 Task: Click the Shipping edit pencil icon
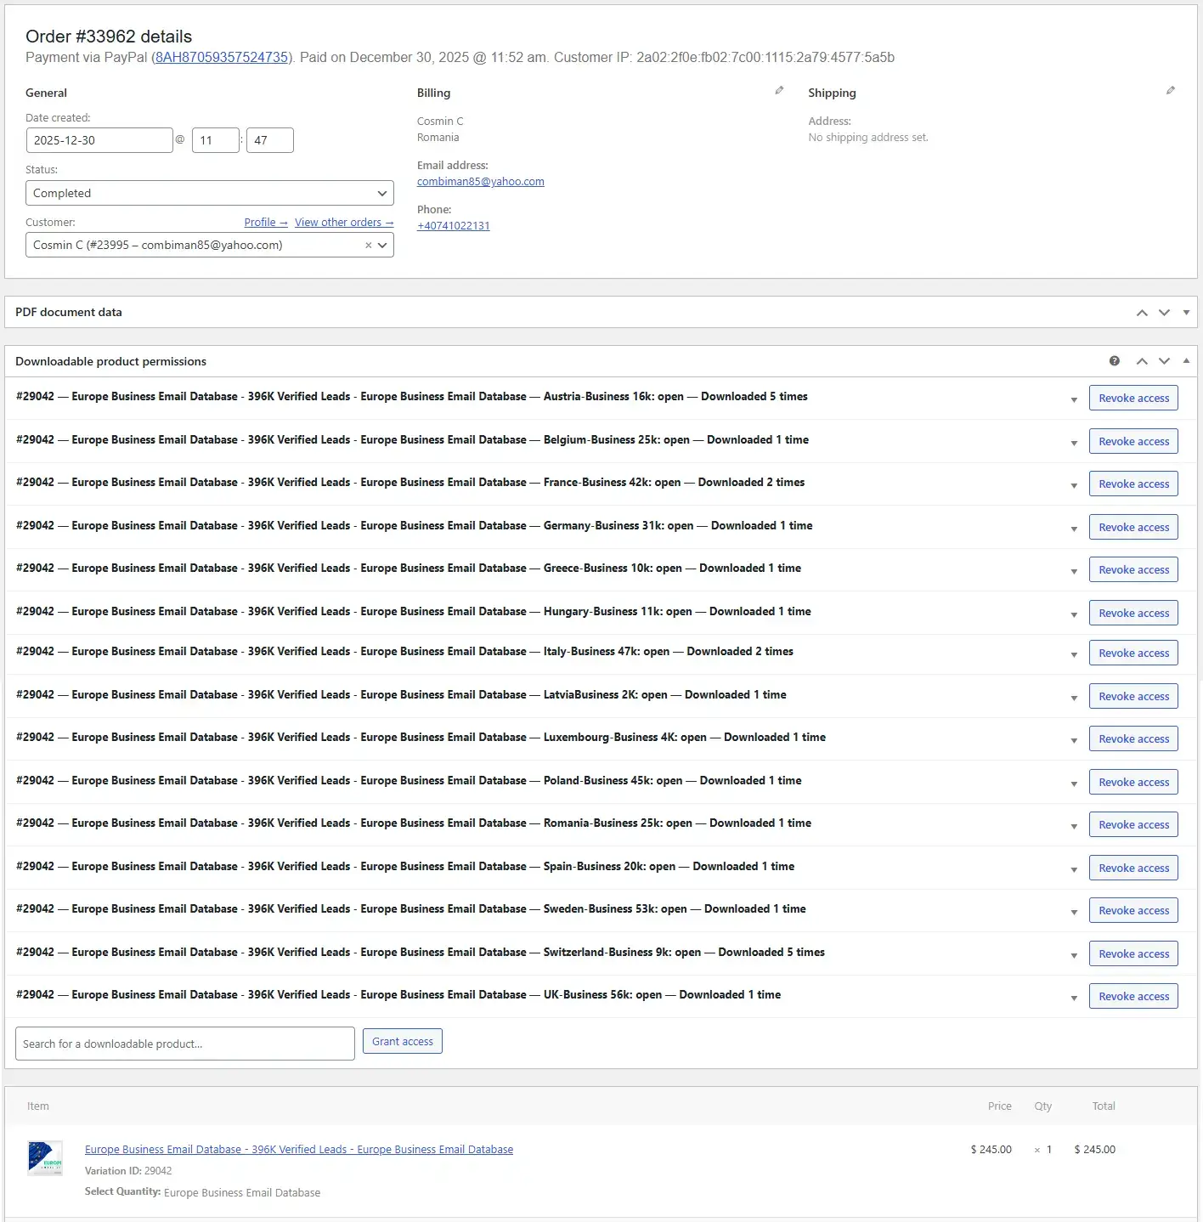1170,90
